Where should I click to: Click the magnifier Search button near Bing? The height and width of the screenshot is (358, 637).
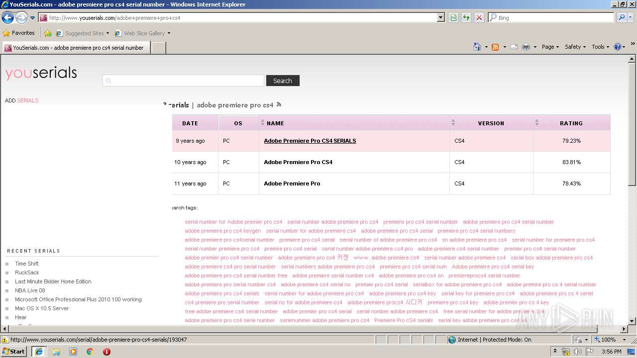(x=622, y=17)
